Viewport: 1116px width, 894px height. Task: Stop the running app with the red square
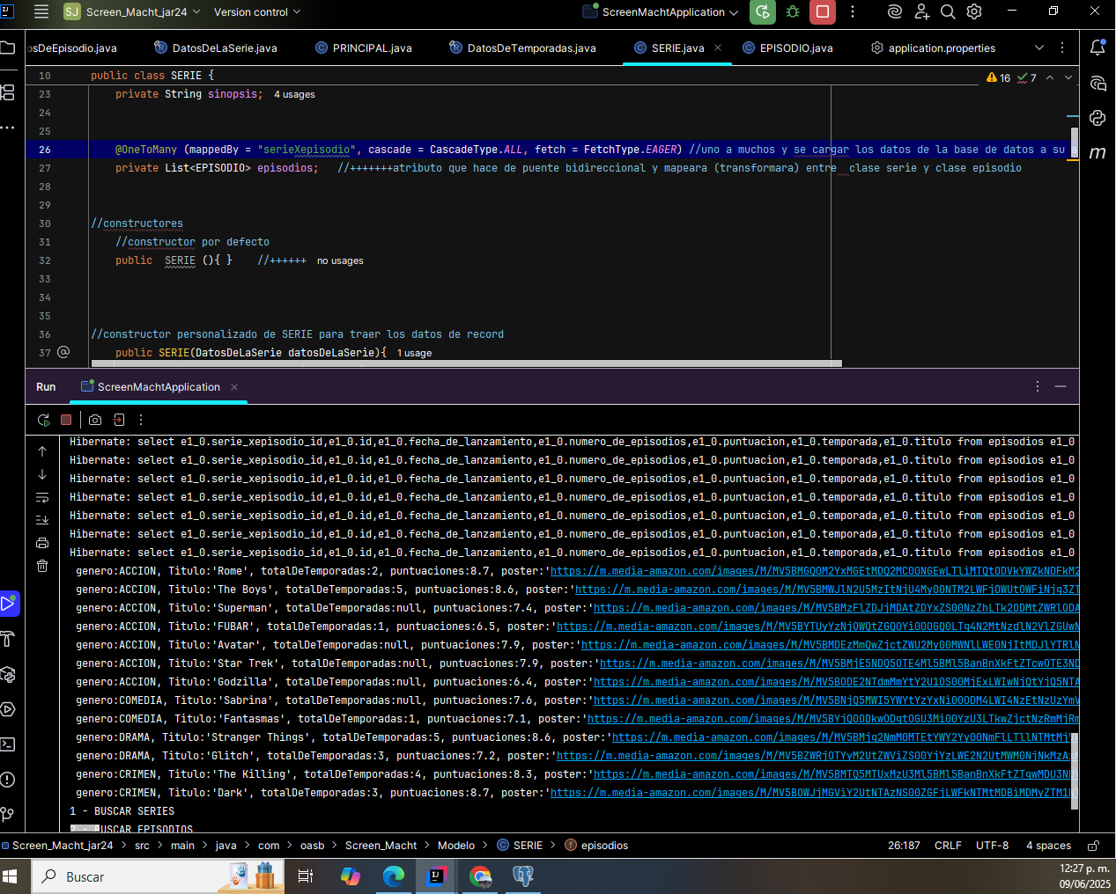click(823, 11)
